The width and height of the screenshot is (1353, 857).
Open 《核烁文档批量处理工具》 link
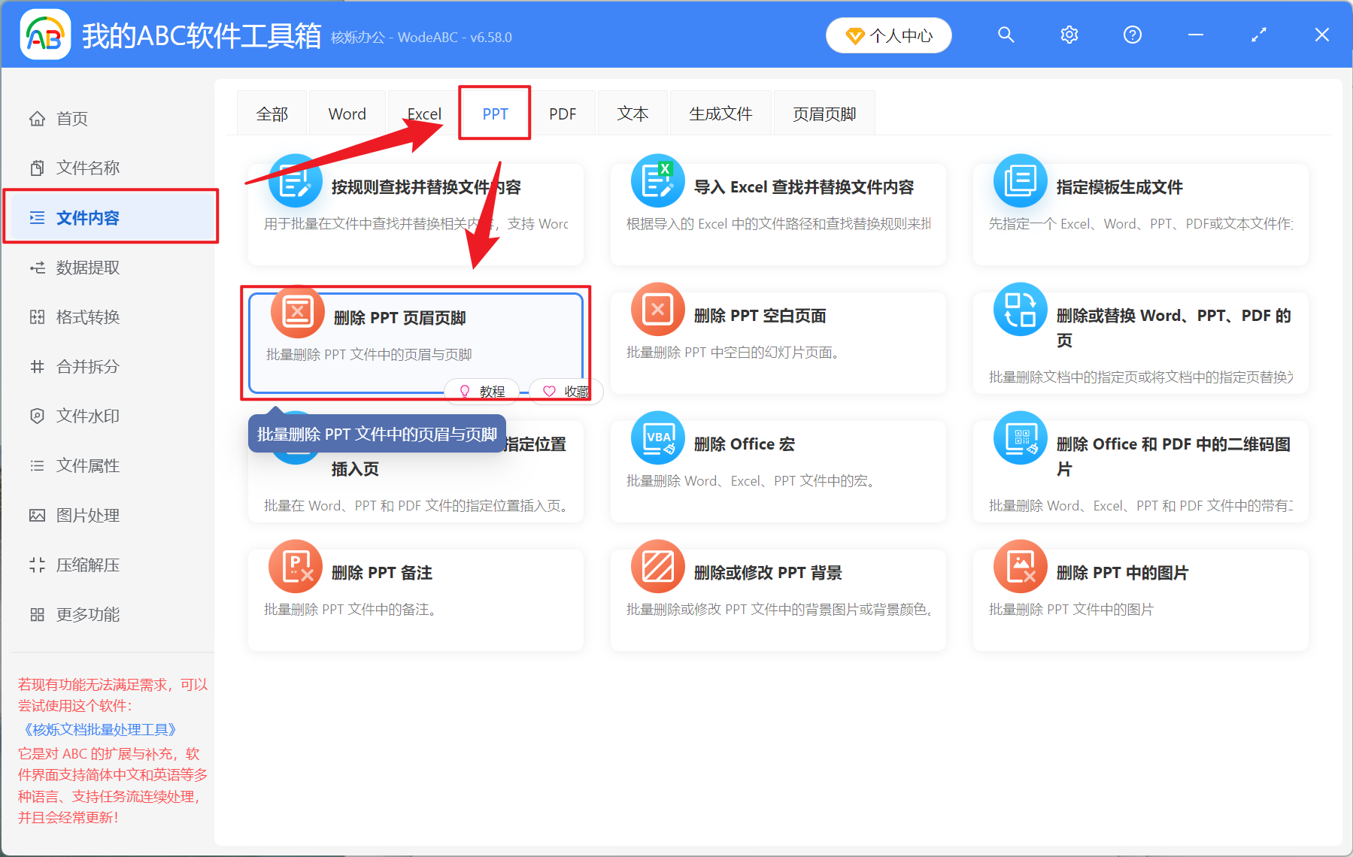click(99, 729)
